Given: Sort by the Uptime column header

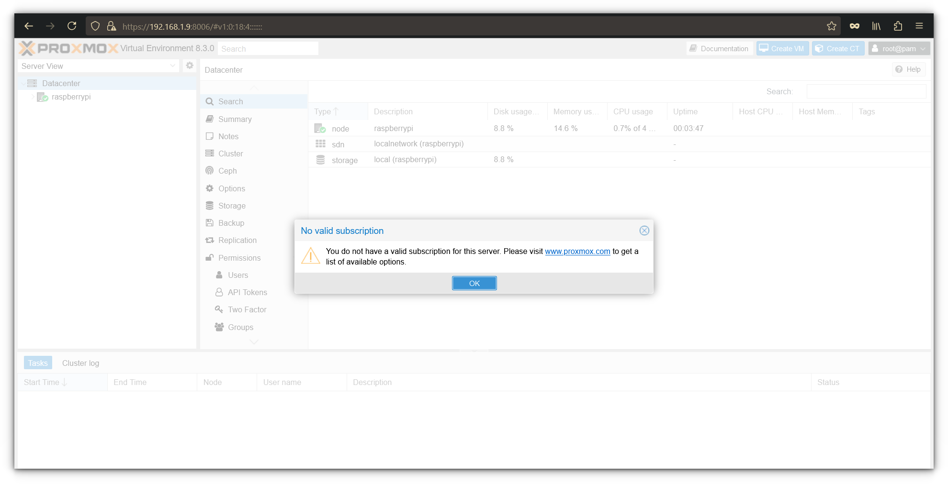Looking at the screenshot, I should point(700,111).
